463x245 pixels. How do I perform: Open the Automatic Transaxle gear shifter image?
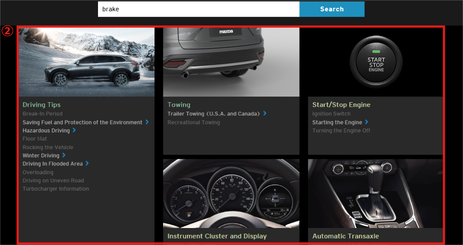tap(376, 194)
